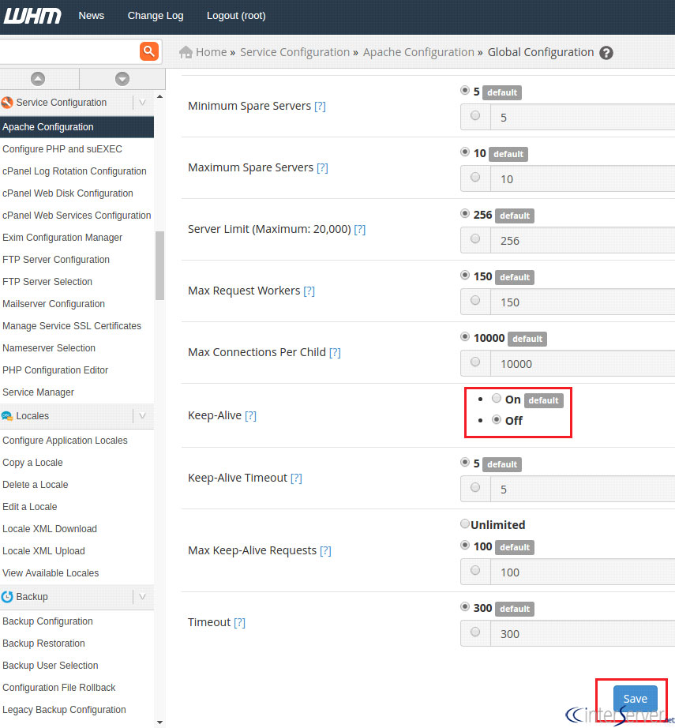The height and width of the screenshot is (728, 675).
Task: Open the News menu item
Action: tap(92, 16)
